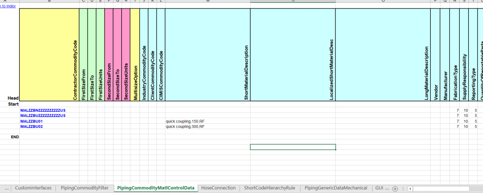The height and width of the screenshot is (193, 483).
Task: Click the ReportingType header cell
Action: click(x=473, y=55)
